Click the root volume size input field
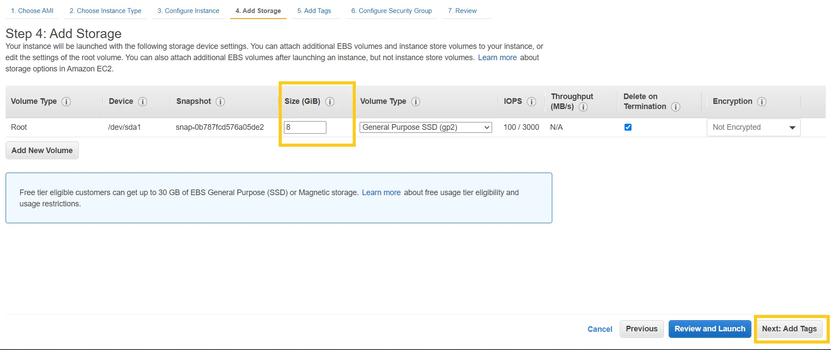This screenshot has height=350, width=831. click(x=305, y=127)
